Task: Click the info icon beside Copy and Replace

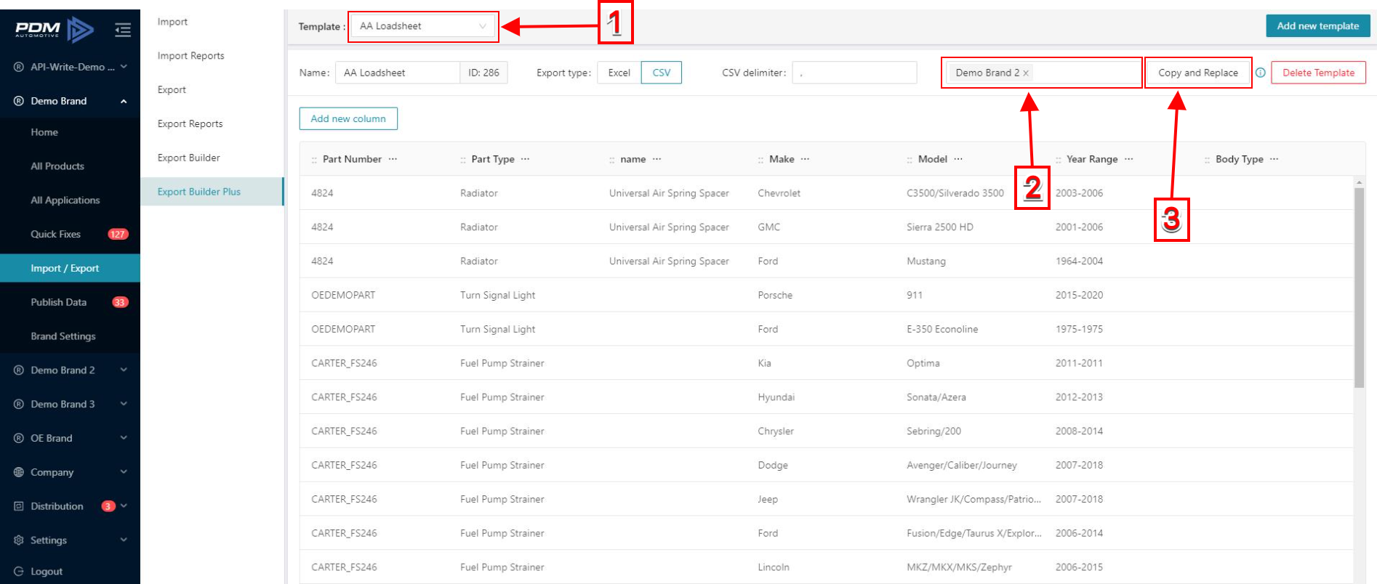Action: 1261,73
